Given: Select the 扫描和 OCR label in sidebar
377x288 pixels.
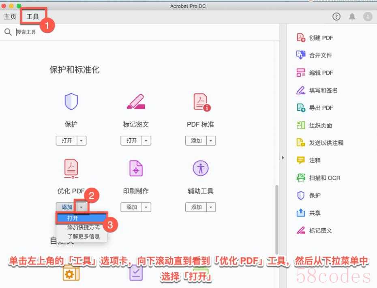Looking at the screenshot, I should tap(325, 178).
